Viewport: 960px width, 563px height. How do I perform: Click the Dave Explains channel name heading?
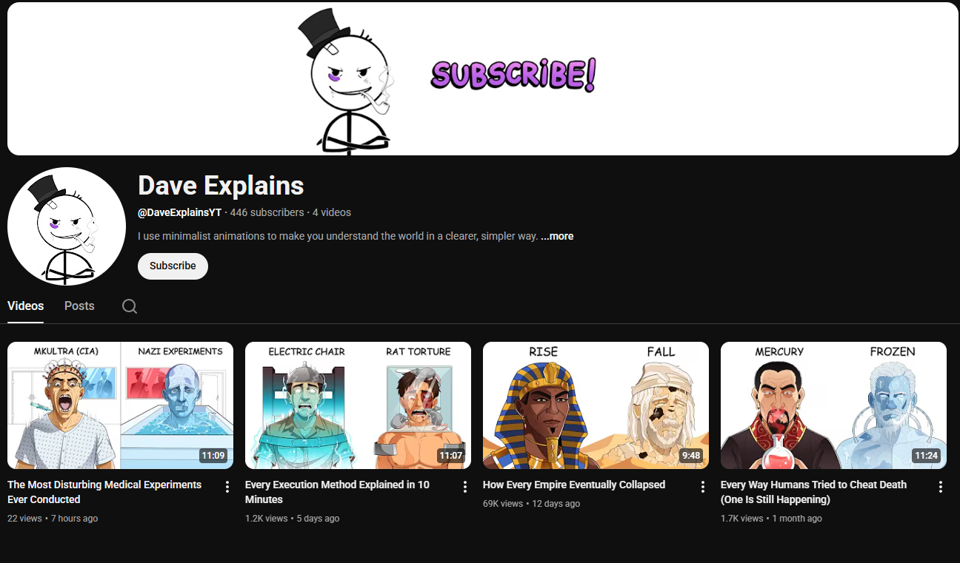tap(221, 185)
